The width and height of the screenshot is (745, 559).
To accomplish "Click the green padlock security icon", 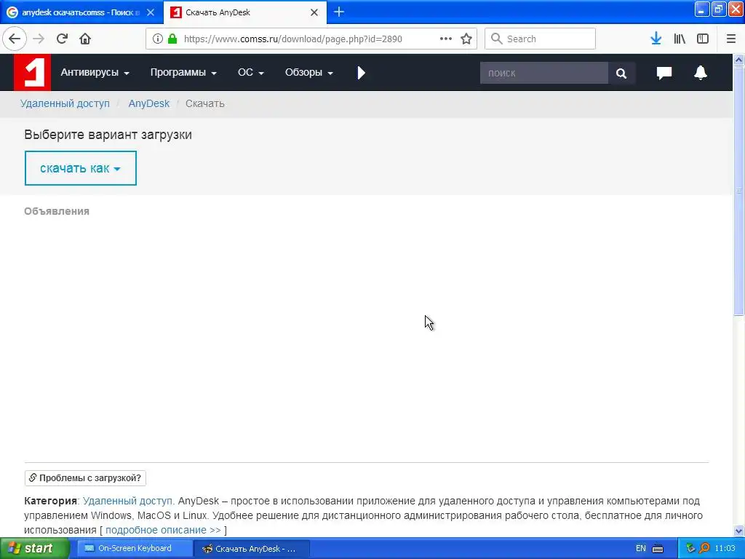I will pos(172,39).
